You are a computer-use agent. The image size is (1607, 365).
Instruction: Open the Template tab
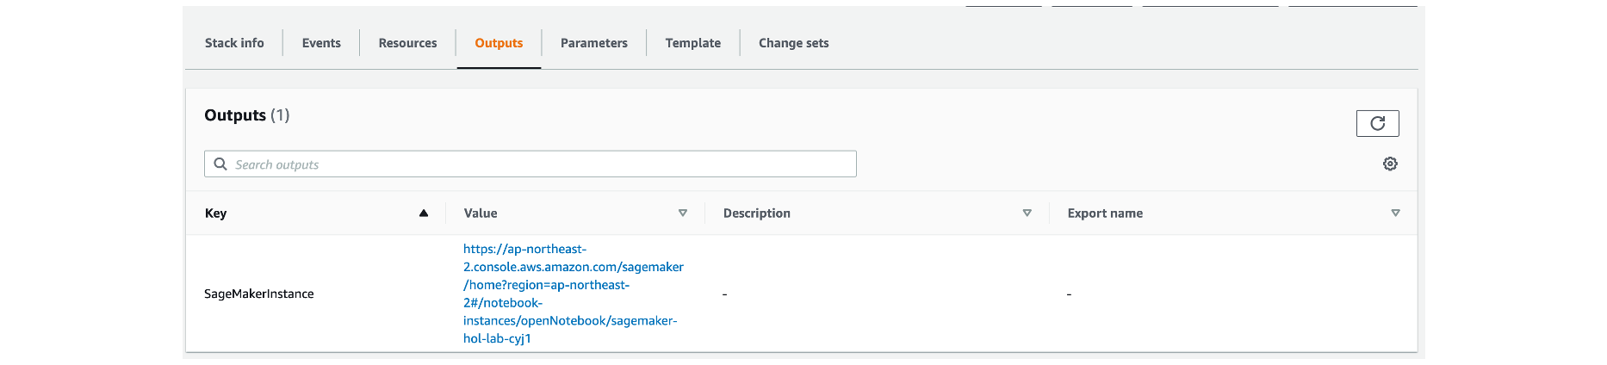pos(693,43)
